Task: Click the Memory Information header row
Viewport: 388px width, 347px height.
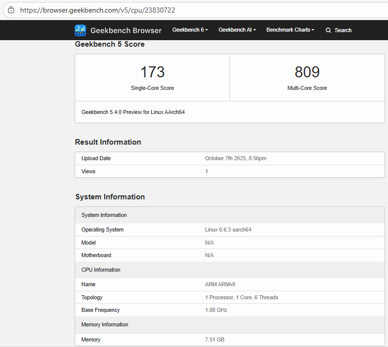Action: click(x=230, y=325)
